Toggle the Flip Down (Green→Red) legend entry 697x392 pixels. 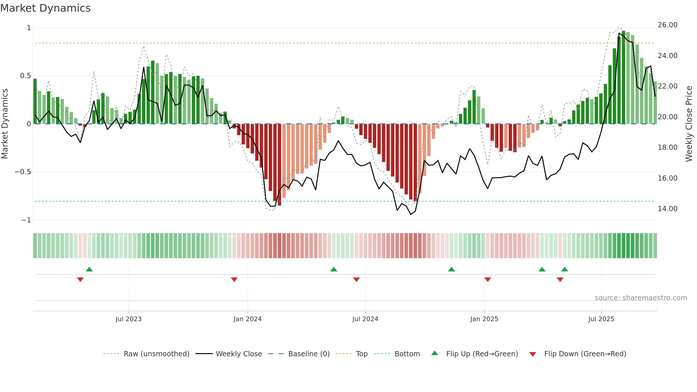tap(578, 354)
